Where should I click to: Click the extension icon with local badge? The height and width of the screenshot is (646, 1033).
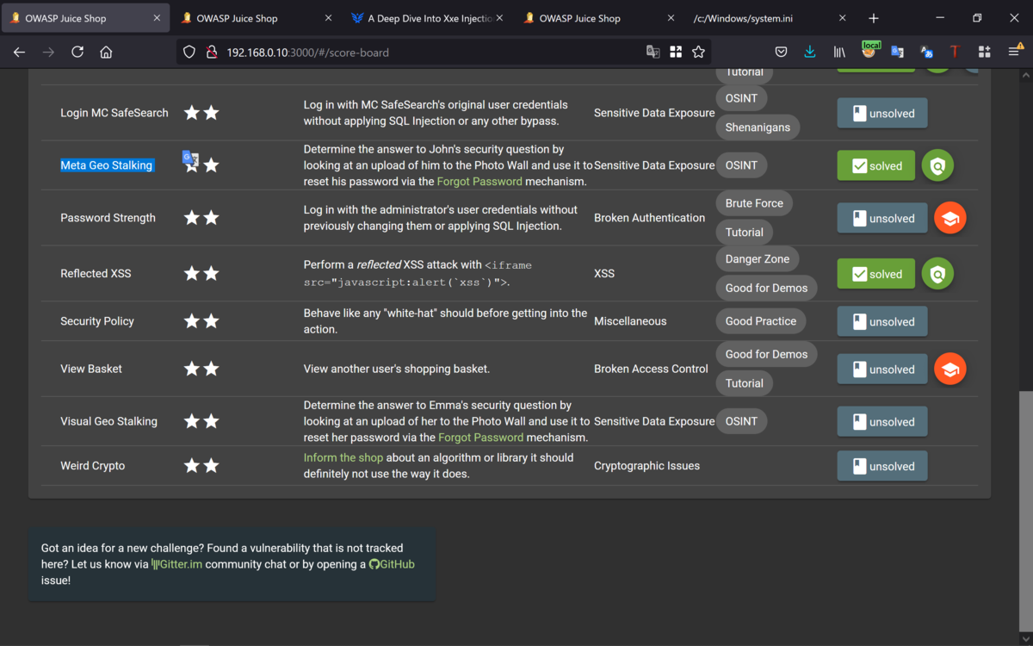click(x=869, y=50)
